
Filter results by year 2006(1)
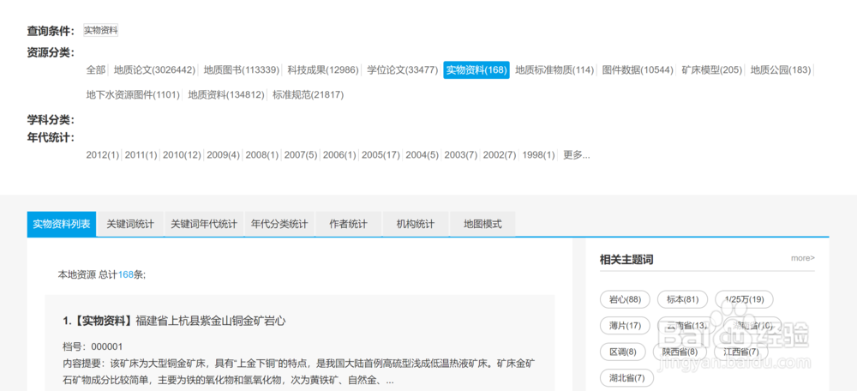click(339, 154)
